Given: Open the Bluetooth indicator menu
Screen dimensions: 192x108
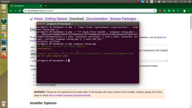Looking at the screenshot, I should pos(155,1).
